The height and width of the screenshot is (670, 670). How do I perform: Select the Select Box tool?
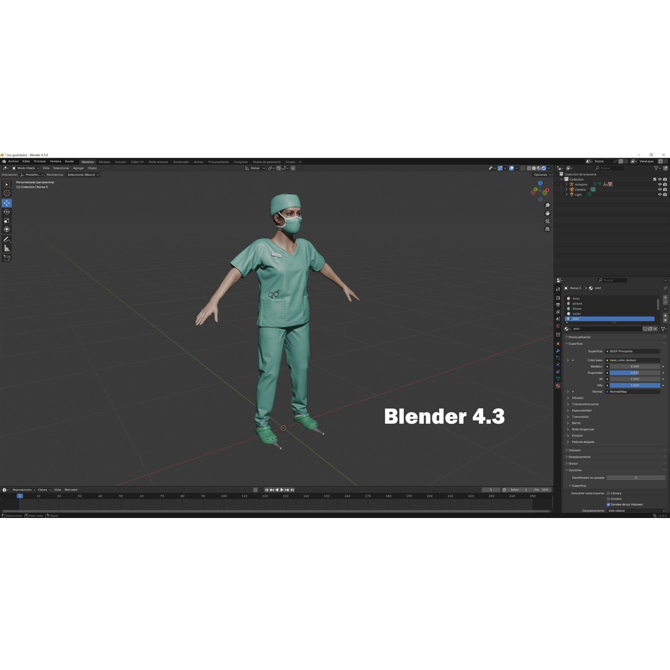pos(6,184)
